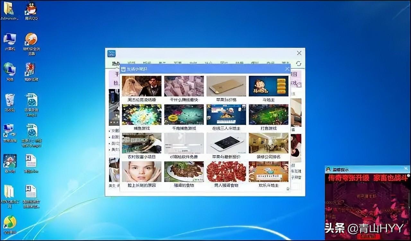Screen dimensions: 411x241
Task: Click the refresh icon in the news window
Action: pyautogui.click(x=299, y=63)
